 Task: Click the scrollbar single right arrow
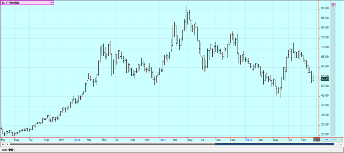coord(336,144)
